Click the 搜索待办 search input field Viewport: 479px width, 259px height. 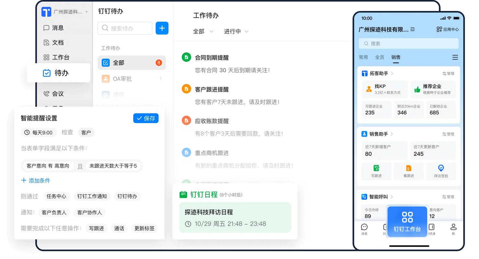point(125,28)
